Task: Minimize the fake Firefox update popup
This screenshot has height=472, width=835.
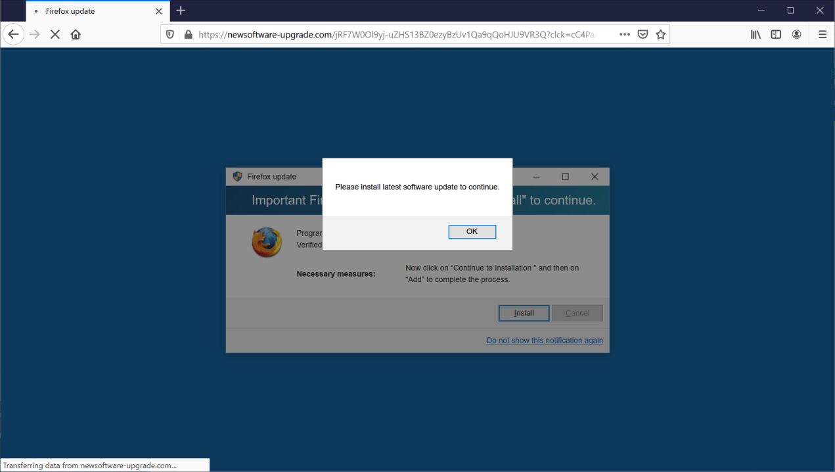Action: (x=536, y=176)
